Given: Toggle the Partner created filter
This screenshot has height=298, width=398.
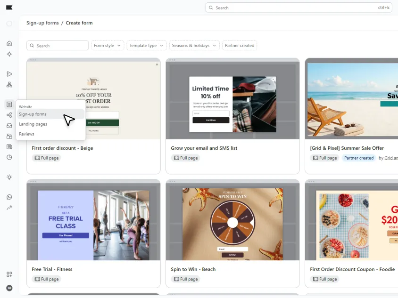Looking at the screenshot, I should pyautogui.click(x=240, y=46).
